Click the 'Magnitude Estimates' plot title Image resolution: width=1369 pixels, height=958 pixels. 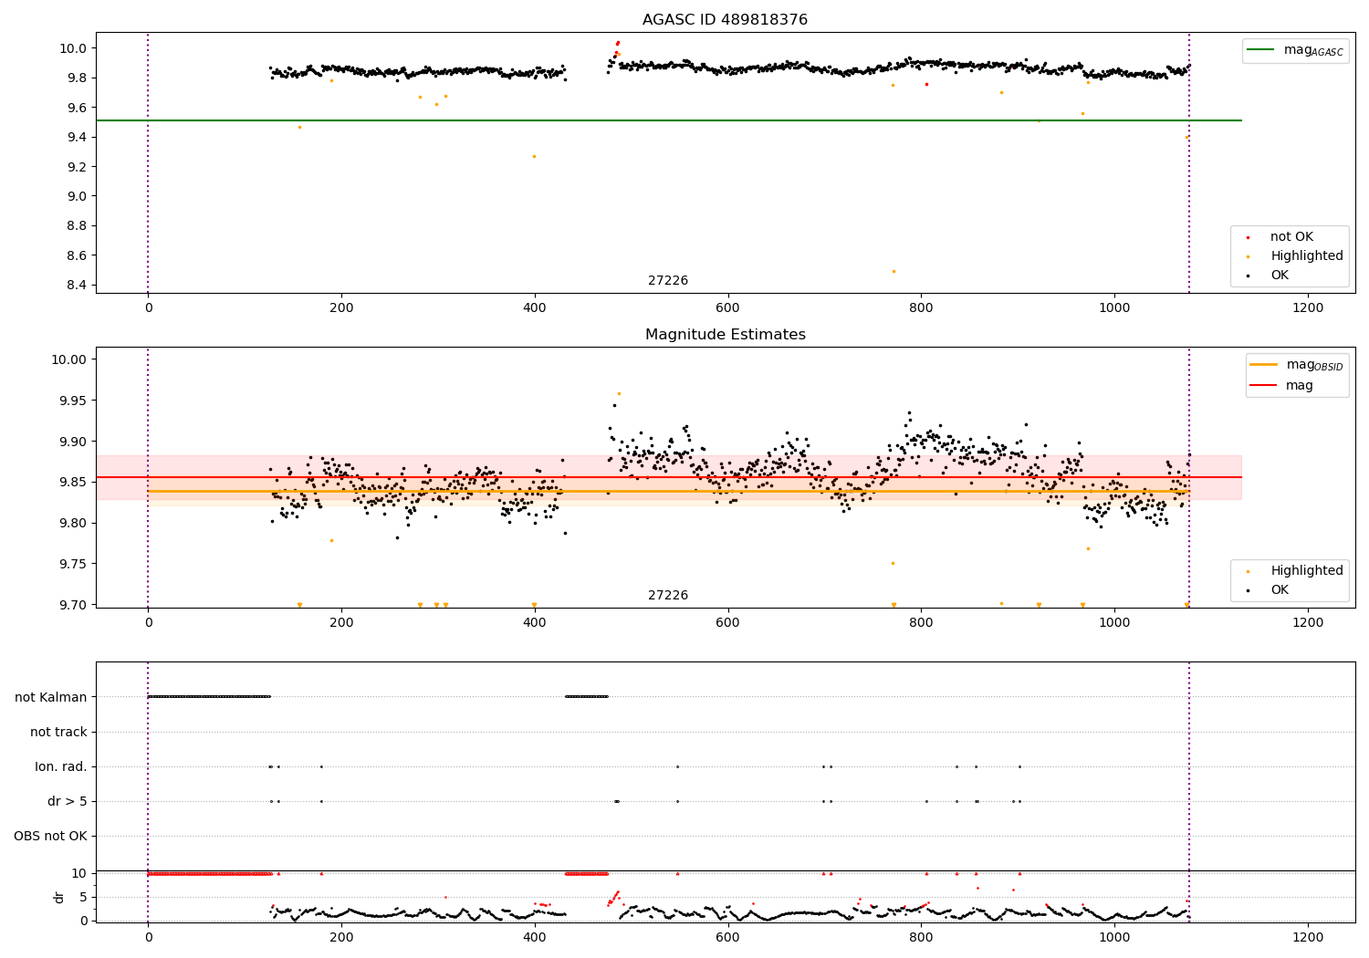pyautogui.click(x=725, y=335)
